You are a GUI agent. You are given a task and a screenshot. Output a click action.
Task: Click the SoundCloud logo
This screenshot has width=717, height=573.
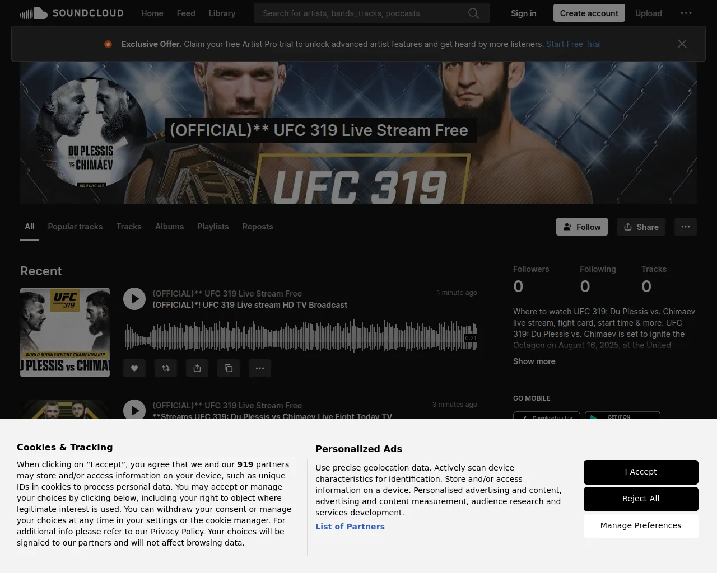72,13
